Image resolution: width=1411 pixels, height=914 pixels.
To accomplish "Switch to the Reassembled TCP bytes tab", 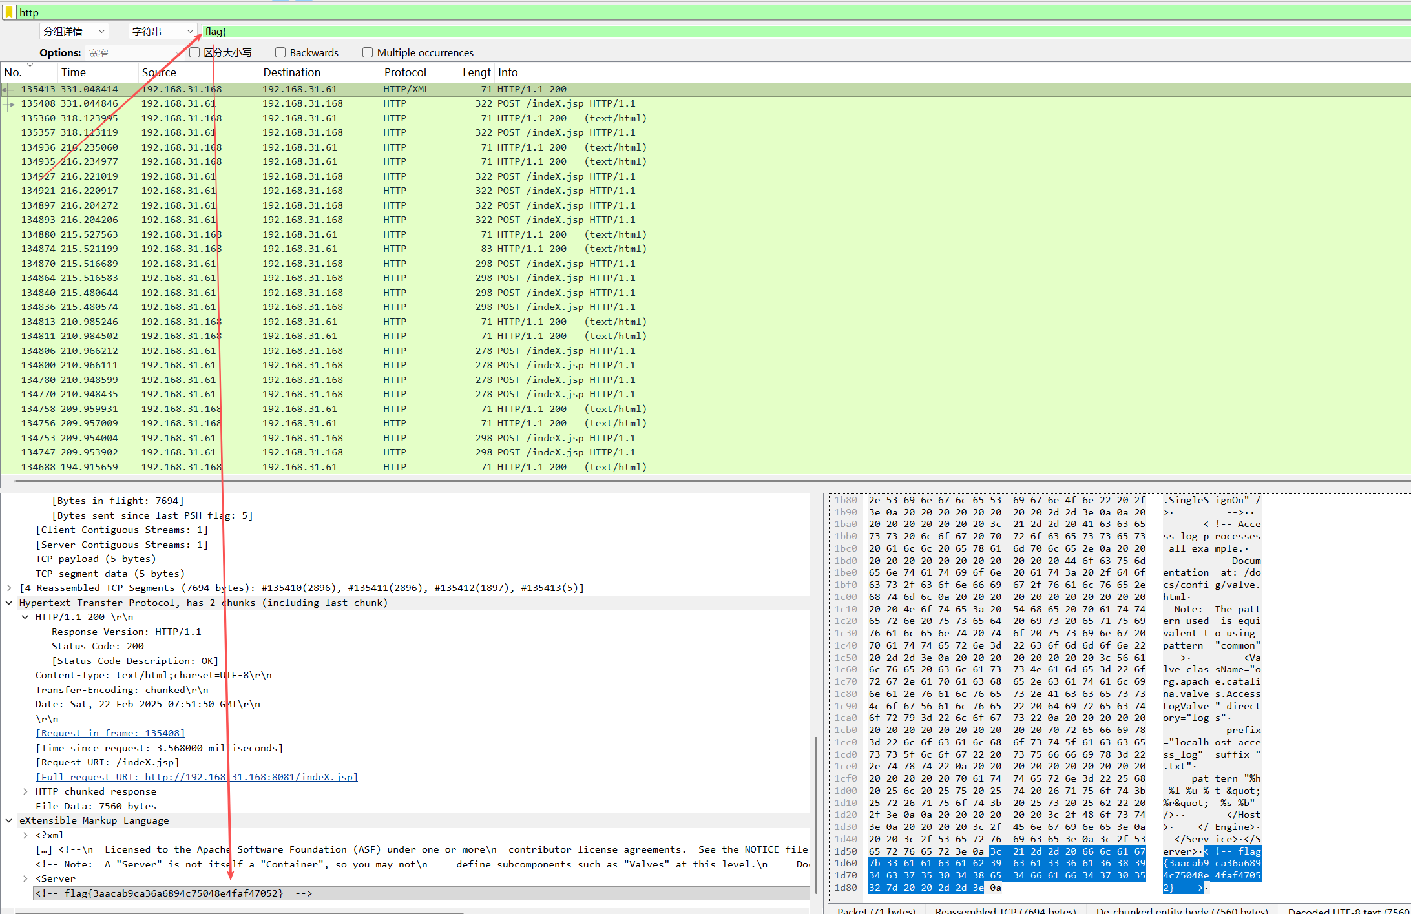I will (x=1005, y=909).
